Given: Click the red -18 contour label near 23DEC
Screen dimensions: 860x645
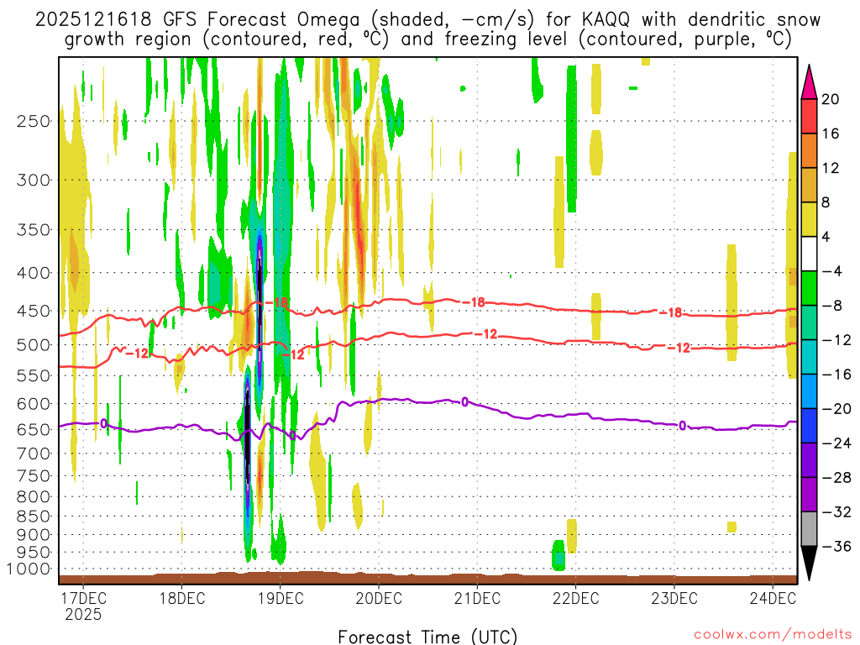Looking at the screenshot, I should [670, 312].
